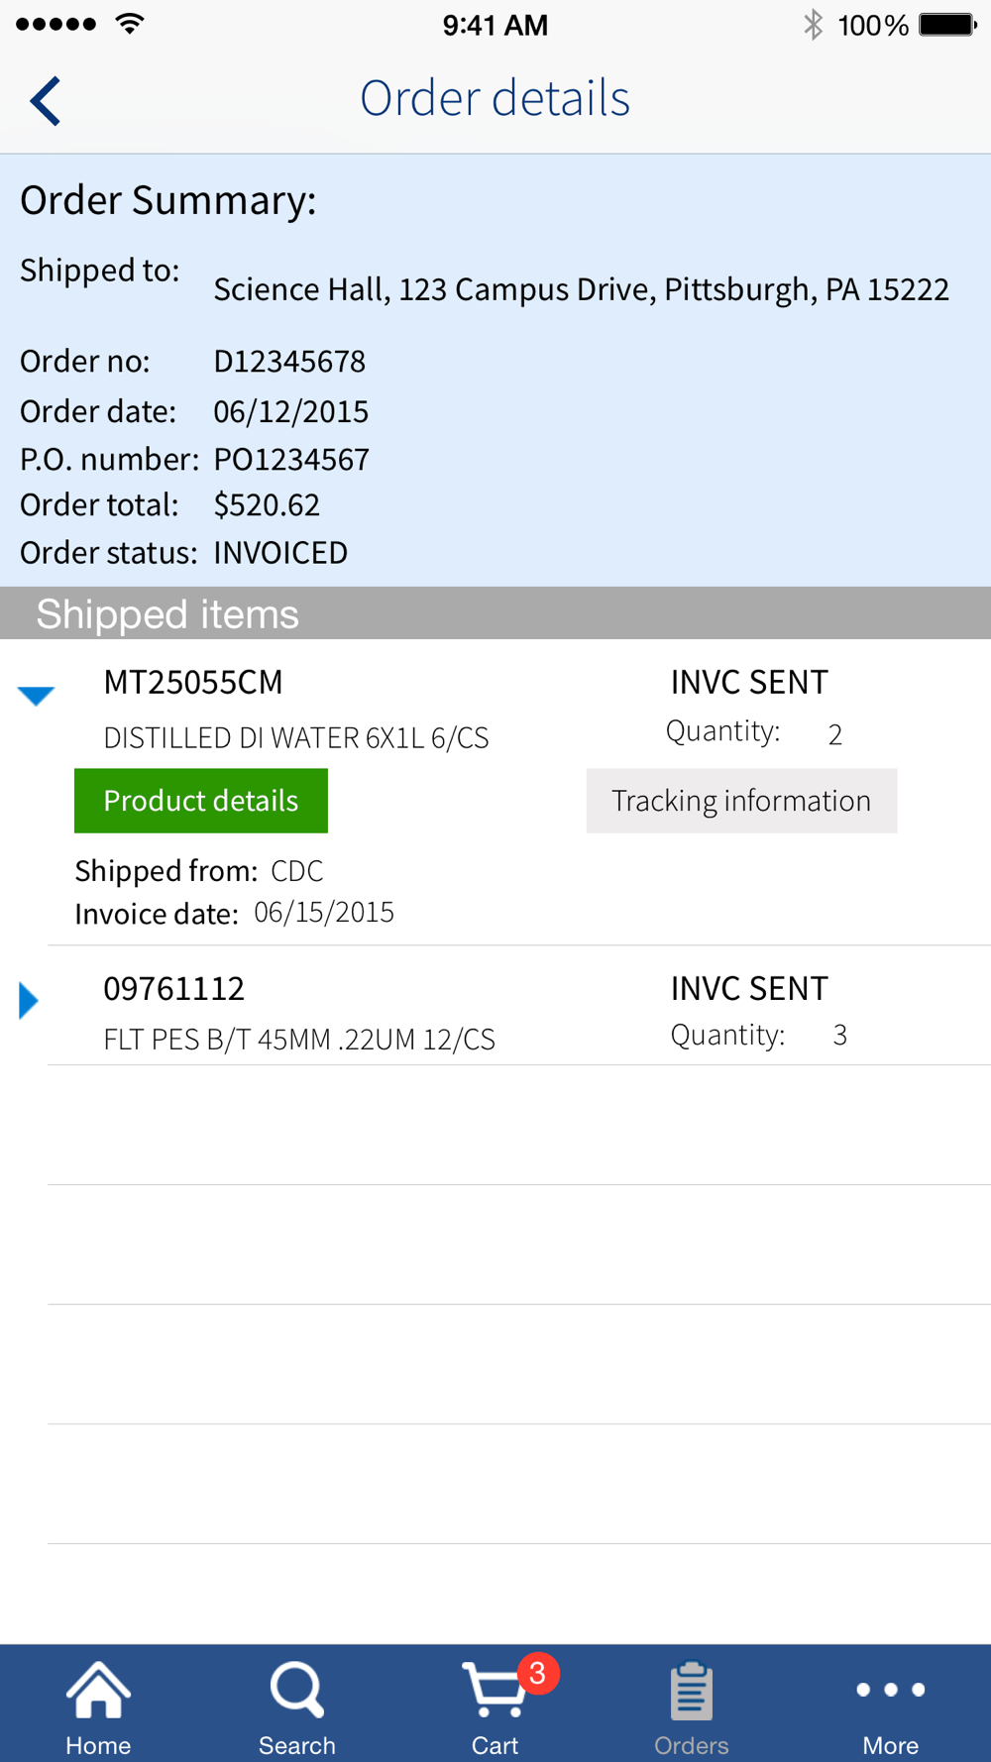Screen dimensions: 991x1762
Task: Tap the red cart badge showing 3
Action: click(537, 1673)
